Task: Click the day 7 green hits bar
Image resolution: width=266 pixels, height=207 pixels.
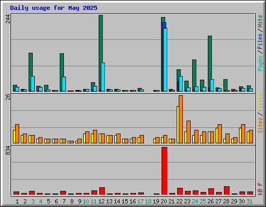Action: (x=62, y=69)
